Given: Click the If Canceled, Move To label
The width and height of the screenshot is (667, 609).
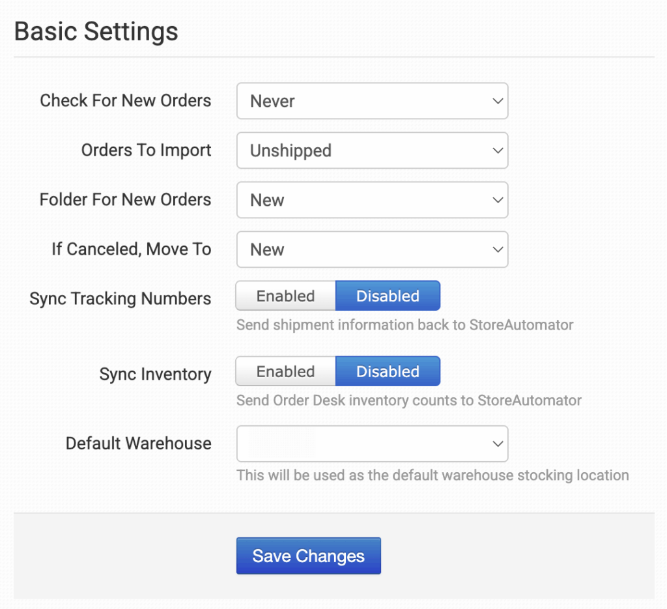Looking at the screenshot, I should [x=132, y=249].
